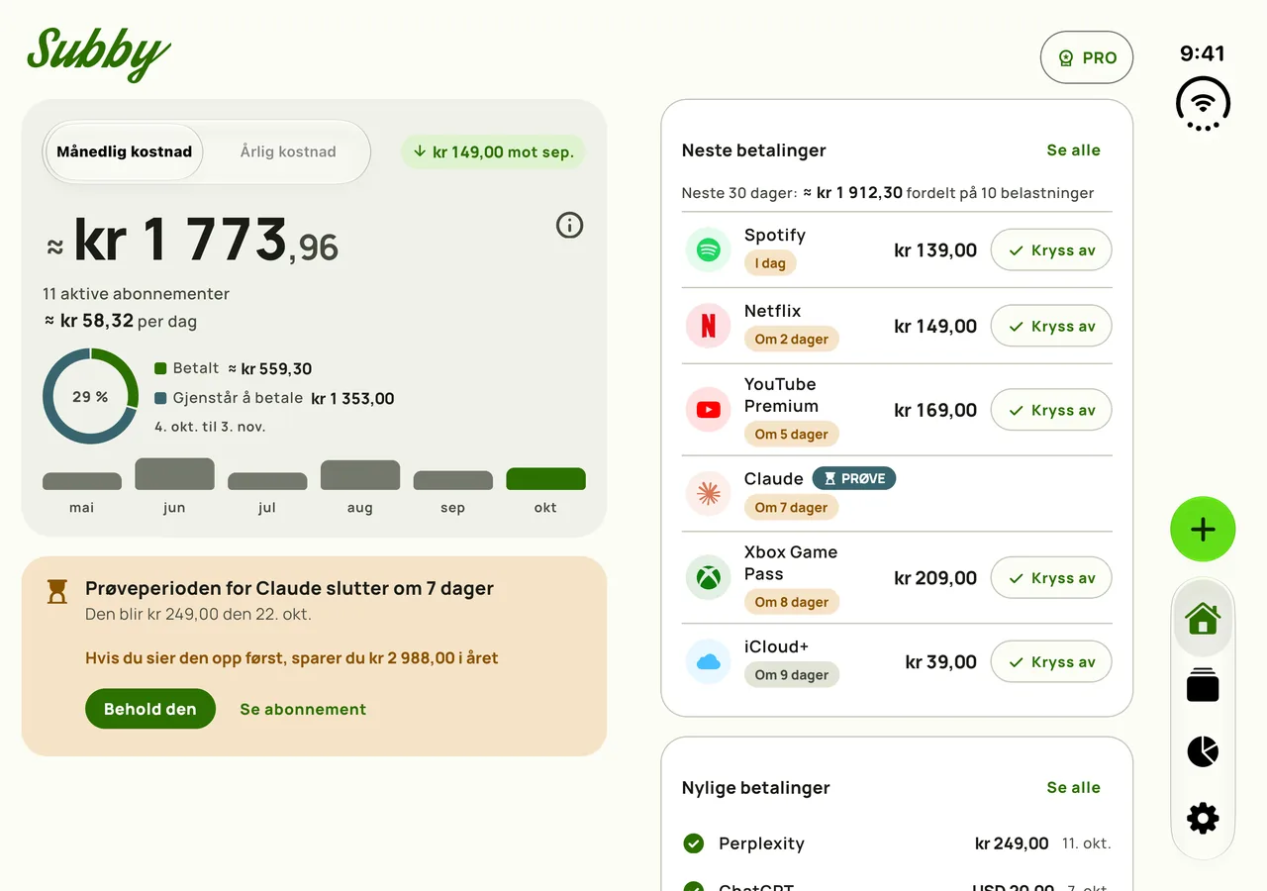Open the pie chart statistics icon
Image resolution: width=1267 pixels, height=891 pixels.
(x=1203, y=751)
